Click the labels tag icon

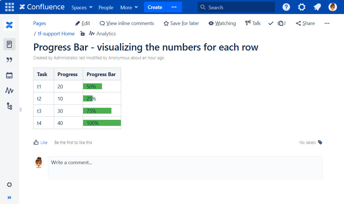320,142
